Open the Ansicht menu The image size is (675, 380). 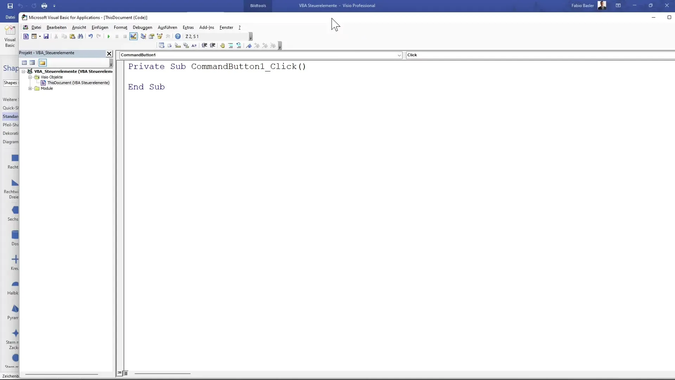79,27
